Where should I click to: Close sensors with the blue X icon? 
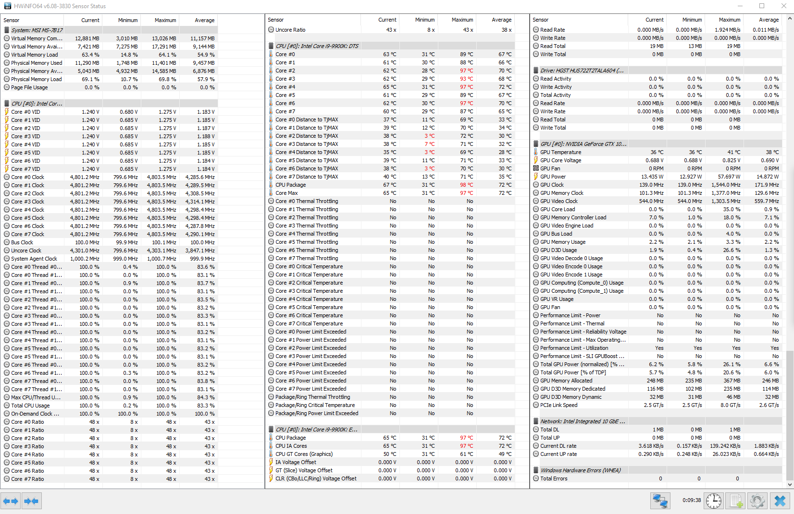[780, 501]
